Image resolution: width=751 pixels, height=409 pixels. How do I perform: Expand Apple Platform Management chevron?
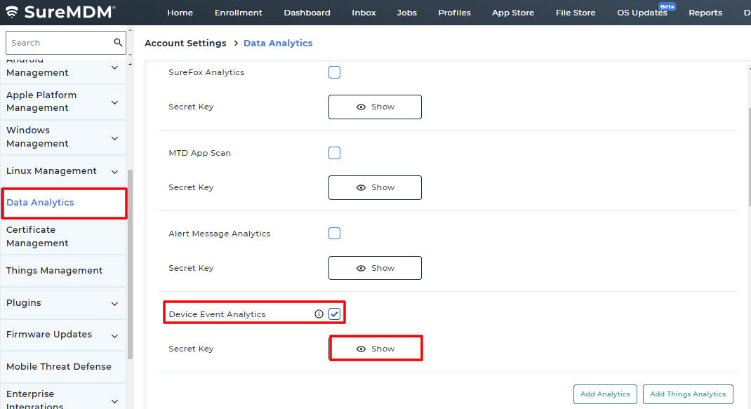click(x=114, y=102)
